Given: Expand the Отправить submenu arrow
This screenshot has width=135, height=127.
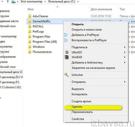Looking at the screenshot, I should coord(125,82).
